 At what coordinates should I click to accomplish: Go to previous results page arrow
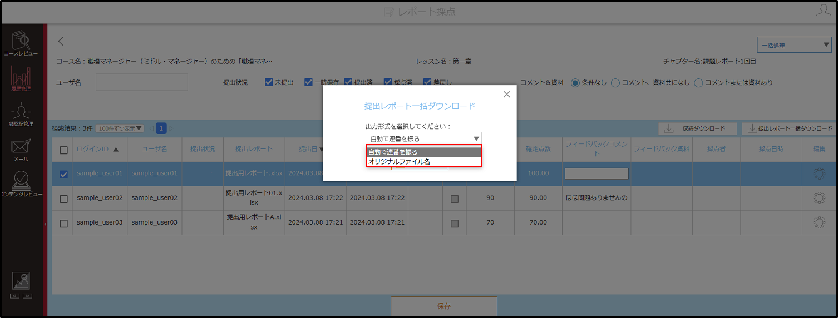point(151,128)
